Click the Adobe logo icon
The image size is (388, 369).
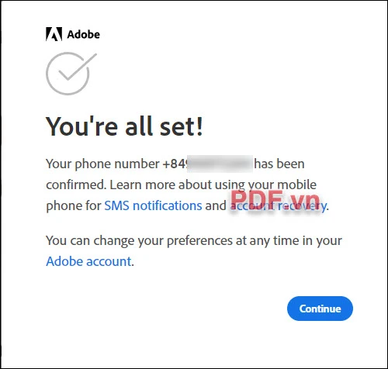[54, 34]
